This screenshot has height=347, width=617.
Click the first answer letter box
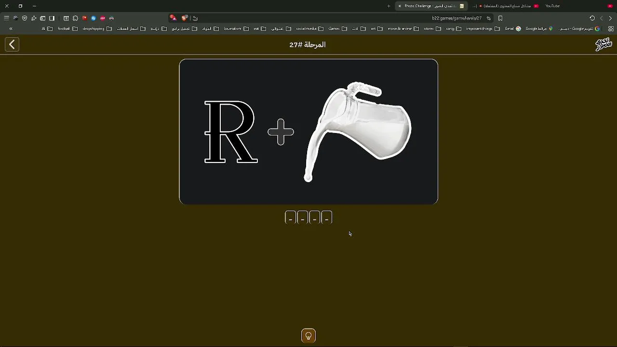coord(290,218)
